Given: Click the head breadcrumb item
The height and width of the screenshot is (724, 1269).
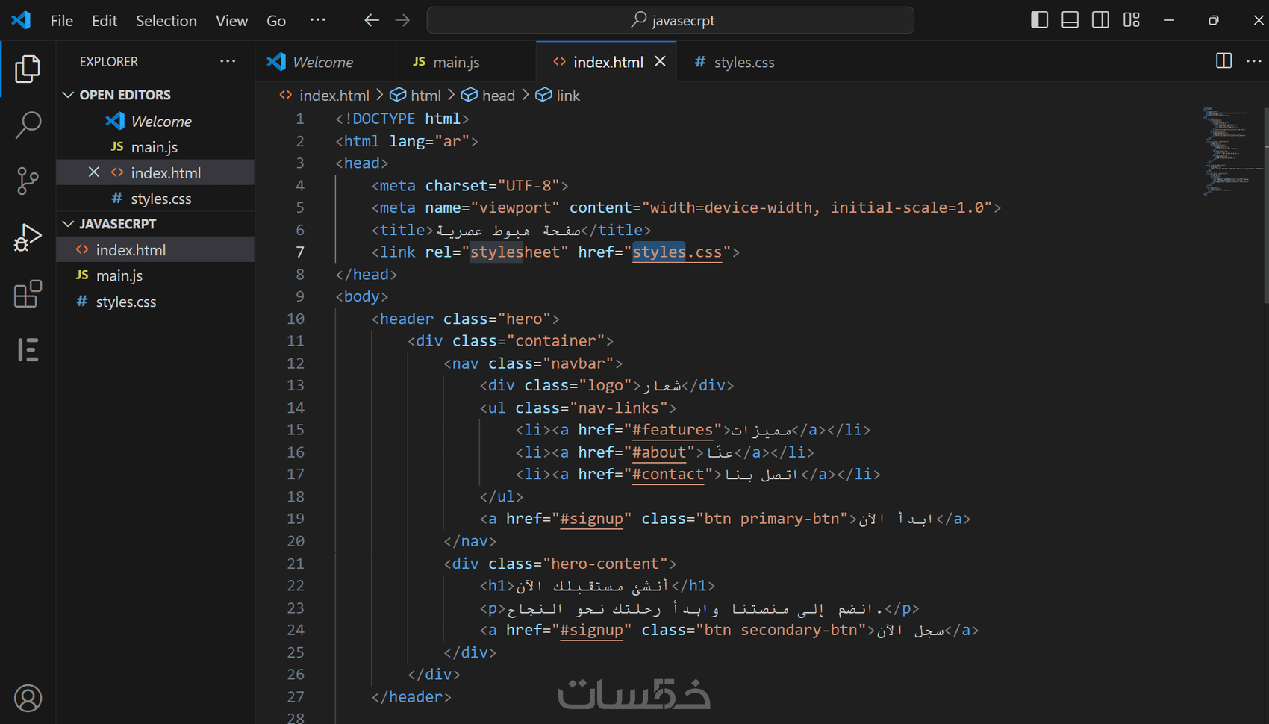Looking at the screenshot, I should (498, 96).
